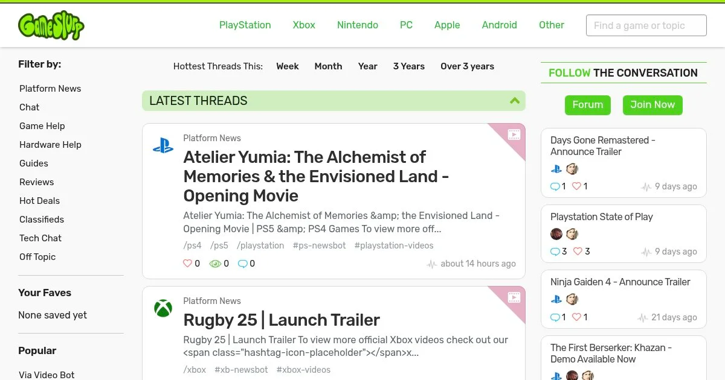Click the user avatar on Ninja Gaiden 4 card
The image size is (725, 380).
[x=572, y=299]
